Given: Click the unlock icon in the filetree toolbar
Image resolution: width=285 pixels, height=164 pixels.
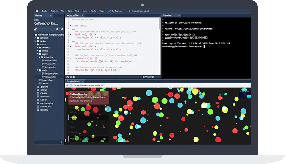Looking at the screenshot, I should pos(36,29).
